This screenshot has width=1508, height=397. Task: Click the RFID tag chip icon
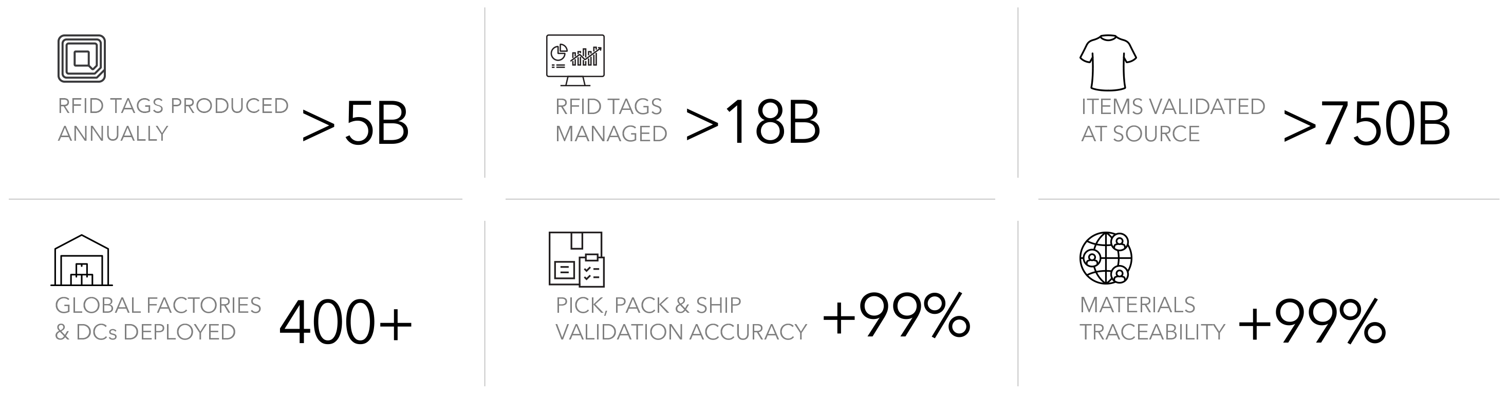tap(81, 59)
